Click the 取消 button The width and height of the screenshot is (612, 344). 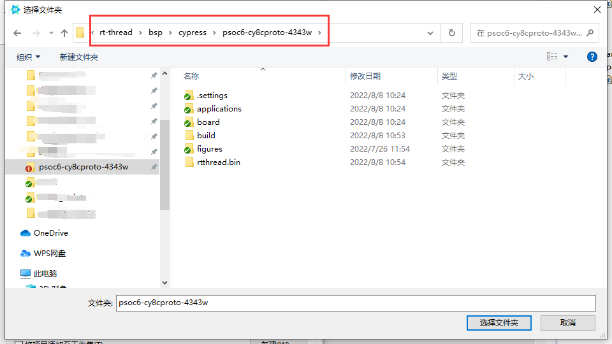point(568,323)
